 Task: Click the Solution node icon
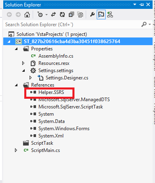tap(11, 34)
